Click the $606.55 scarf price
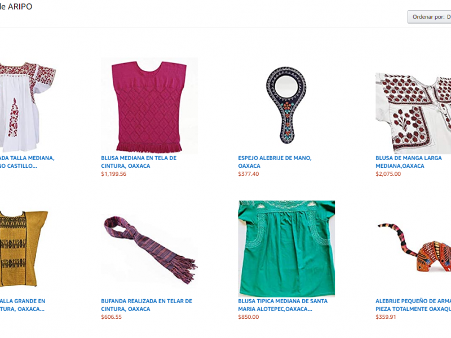Image resolution: width=451 pixels, height=338 pixels. [x=111, y=317]
